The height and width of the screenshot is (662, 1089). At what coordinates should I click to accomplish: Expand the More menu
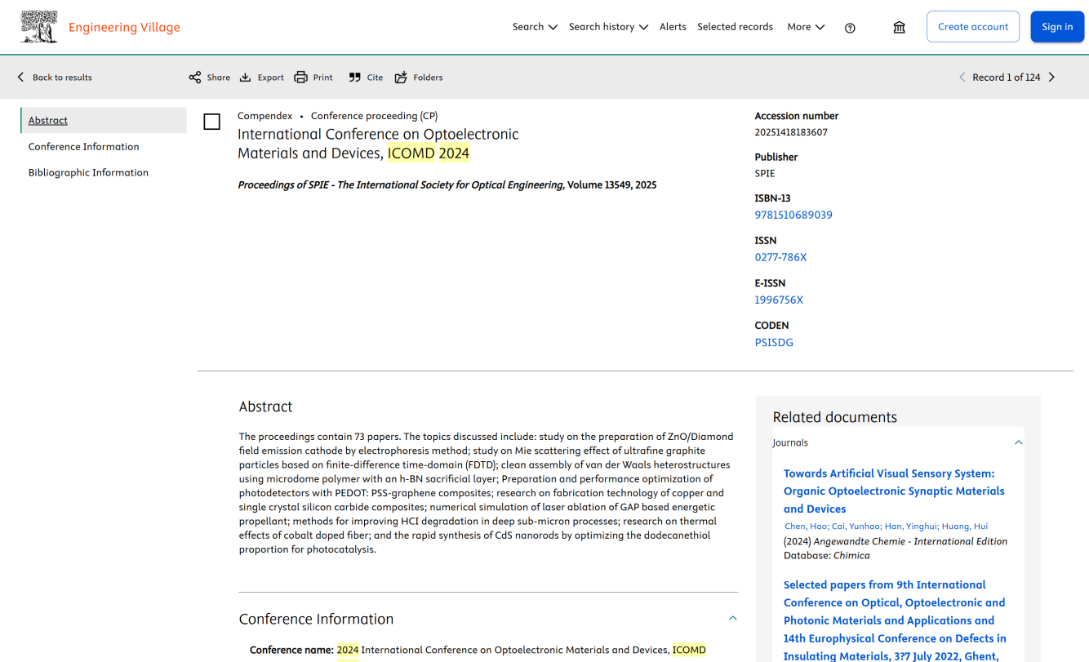(x=806, y=27)
